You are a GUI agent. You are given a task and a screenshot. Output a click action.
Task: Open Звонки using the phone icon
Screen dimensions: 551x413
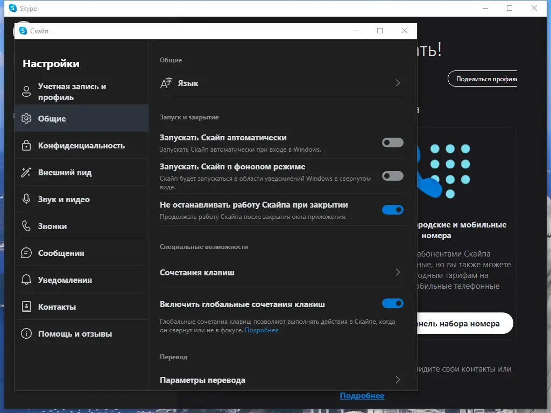click(x=26, y=226)
